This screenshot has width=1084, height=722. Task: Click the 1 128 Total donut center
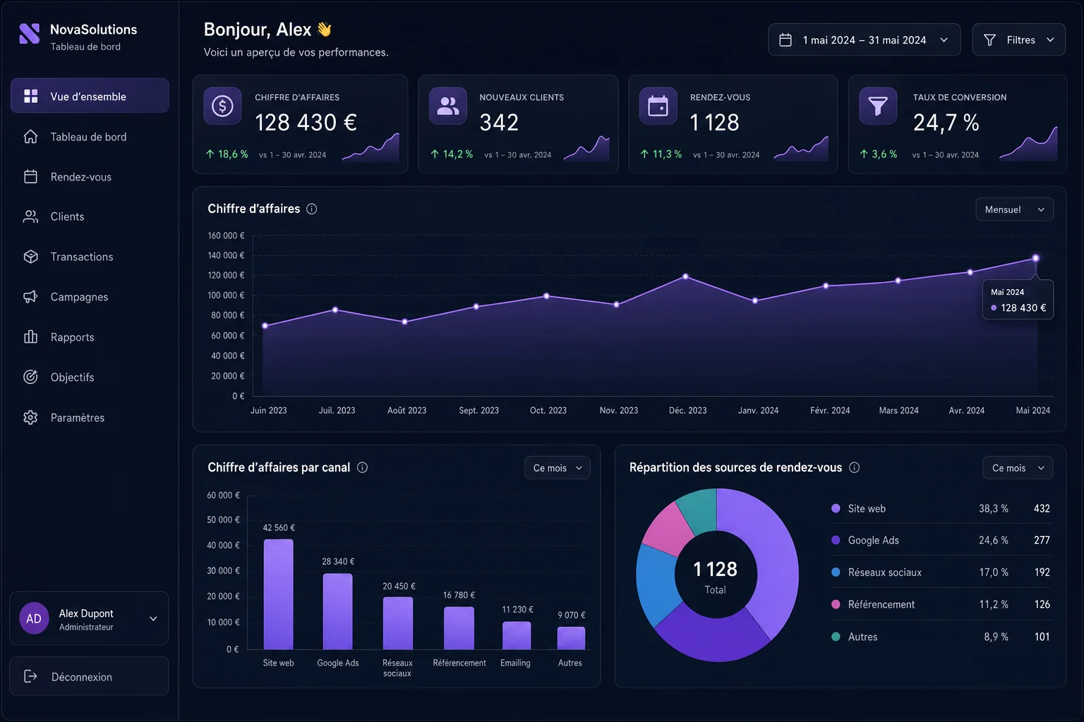coord(716,577)
